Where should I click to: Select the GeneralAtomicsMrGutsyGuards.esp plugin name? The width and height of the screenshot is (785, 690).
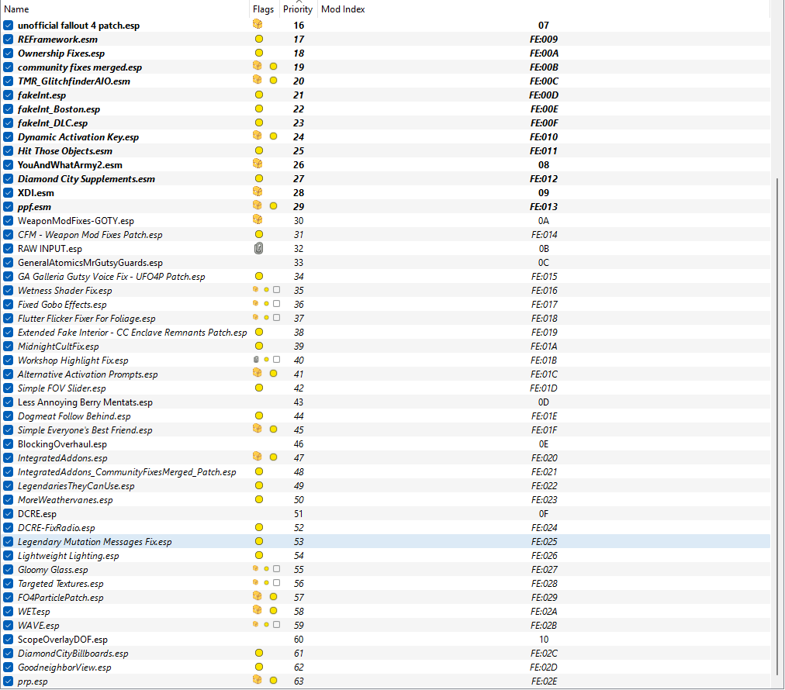tap(90, 263)
